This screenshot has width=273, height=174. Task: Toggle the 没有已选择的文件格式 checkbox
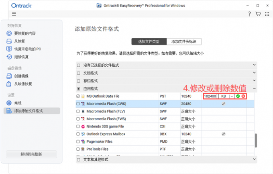point(79,66)
